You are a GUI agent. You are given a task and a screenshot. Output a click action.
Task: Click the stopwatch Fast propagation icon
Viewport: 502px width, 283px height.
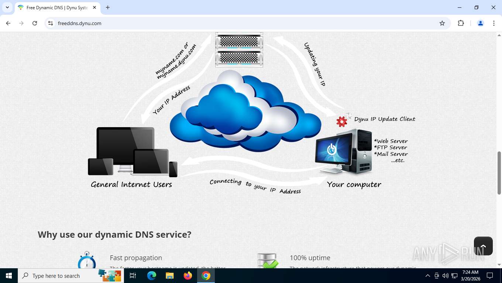click(87, 260)
